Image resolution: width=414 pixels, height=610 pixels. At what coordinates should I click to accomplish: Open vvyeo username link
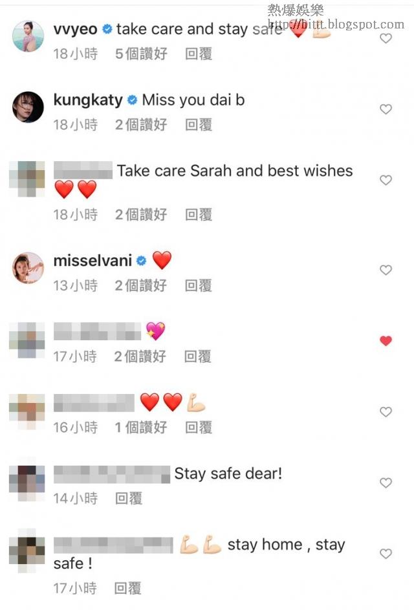pyautogui.click(x=76, y=29)
